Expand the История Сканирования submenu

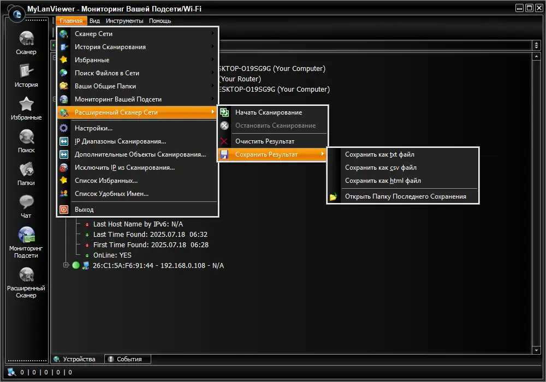138,46
